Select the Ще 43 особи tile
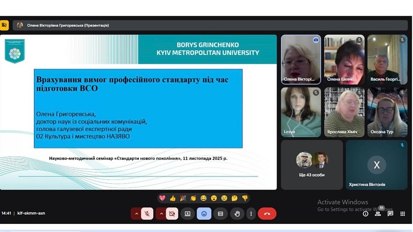This screenshot has height=232, width=413. pyautogui.click(x=311, y=164)
